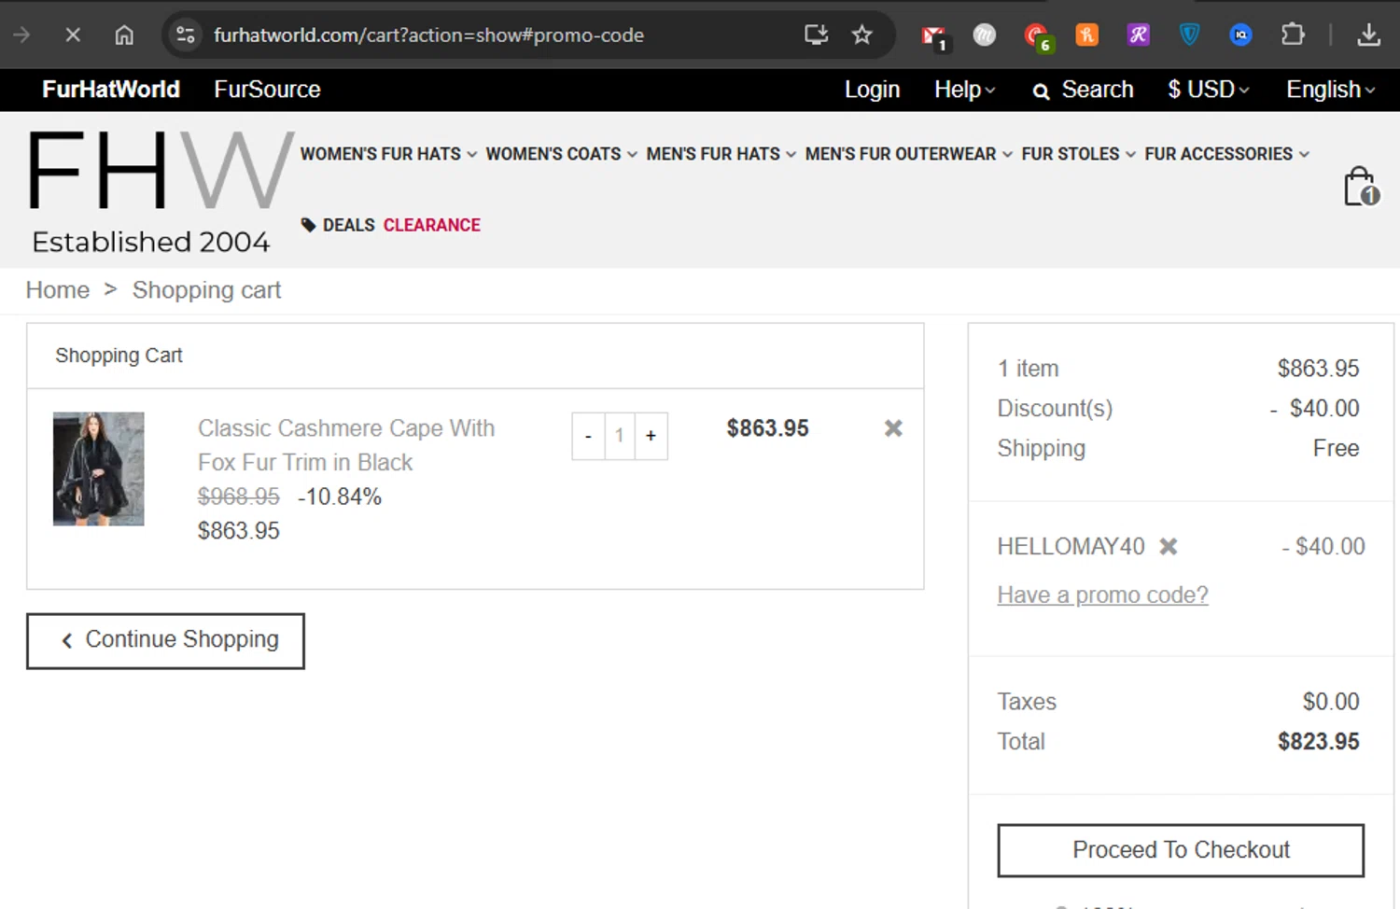Screen dimensions: 1400x909
Task: Expand the Women's Coats menu
Action: 561,154
